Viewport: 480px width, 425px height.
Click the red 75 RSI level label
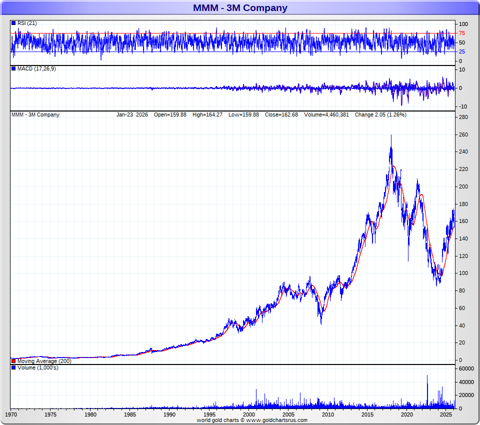pyautogui.click(x=462, y=33)
